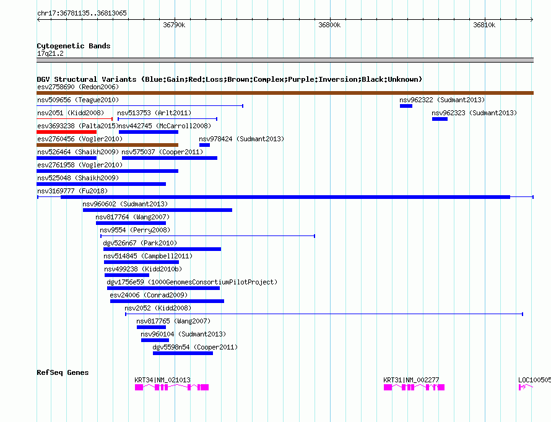The width and height of the screenshot is (551, 422).
Task: Click nsv575037 (Cooper2011) label
Action: tap(162, 152)
